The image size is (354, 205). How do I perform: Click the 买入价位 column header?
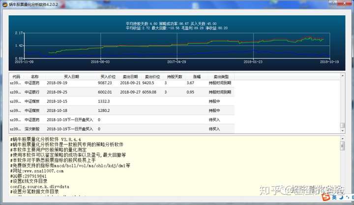108,77
